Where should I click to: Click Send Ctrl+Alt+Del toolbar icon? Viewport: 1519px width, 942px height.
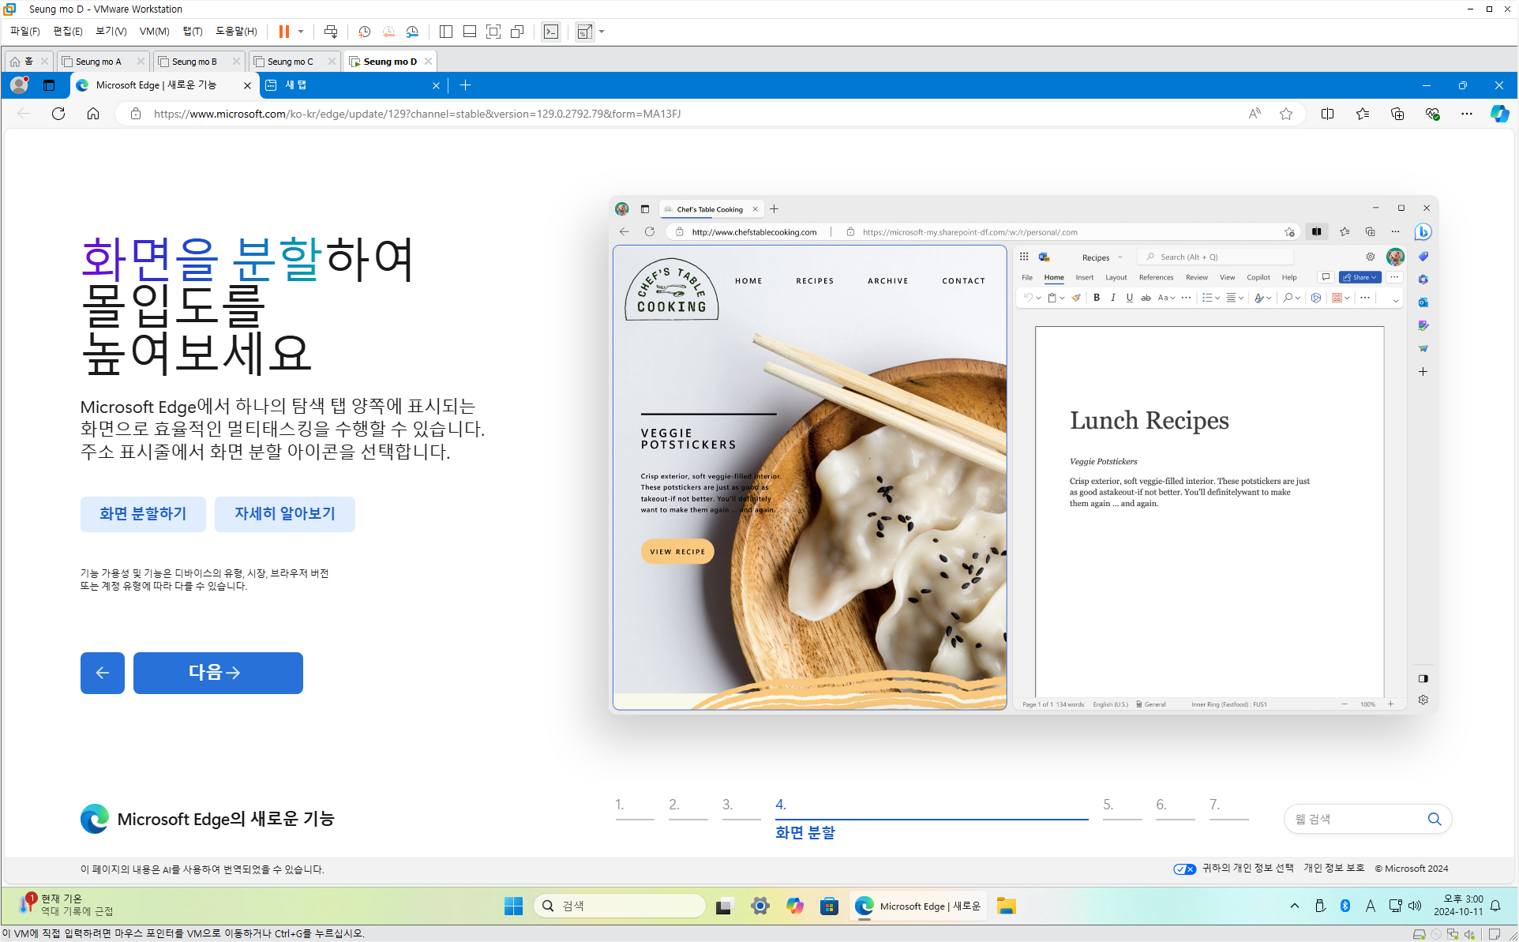point(331,32)
